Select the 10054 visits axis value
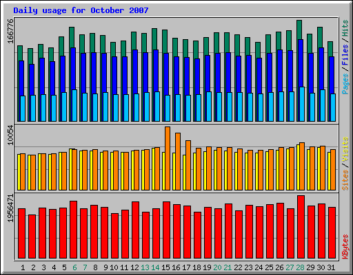Image resolution: width=353 pixels, height=275 pixels. point(10,135)
